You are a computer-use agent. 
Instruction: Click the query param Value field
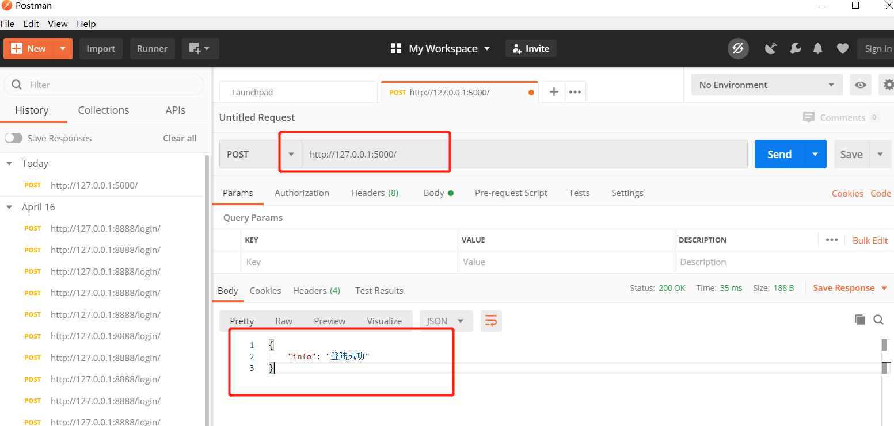click(x=566, y=262)
